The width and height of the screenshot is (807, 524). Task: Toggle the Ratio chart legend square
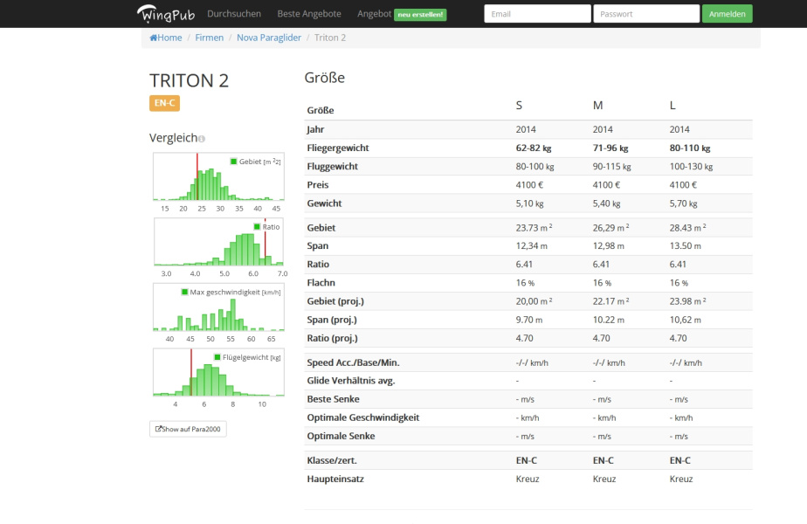pos(257,227)
